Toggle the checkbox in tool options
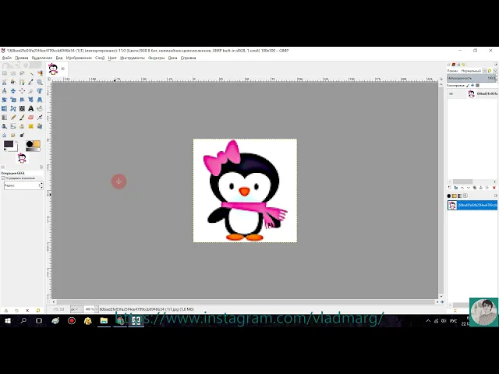Screen dimensions: 499x374 point(3,178)
